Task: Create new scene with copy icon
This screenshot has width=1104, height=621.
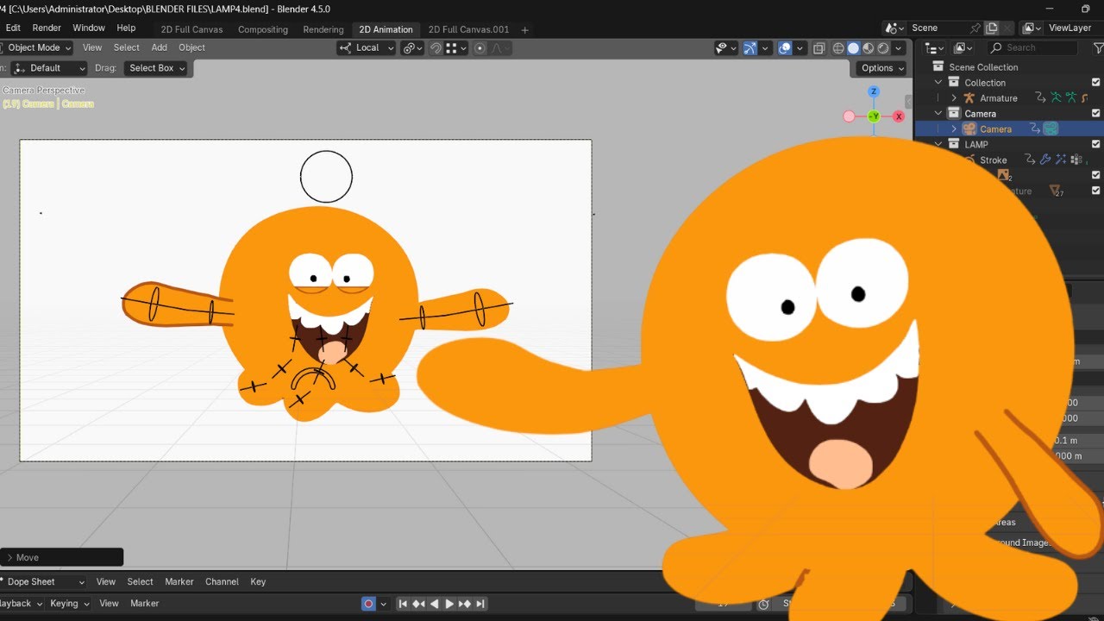Action: [991, 28]
